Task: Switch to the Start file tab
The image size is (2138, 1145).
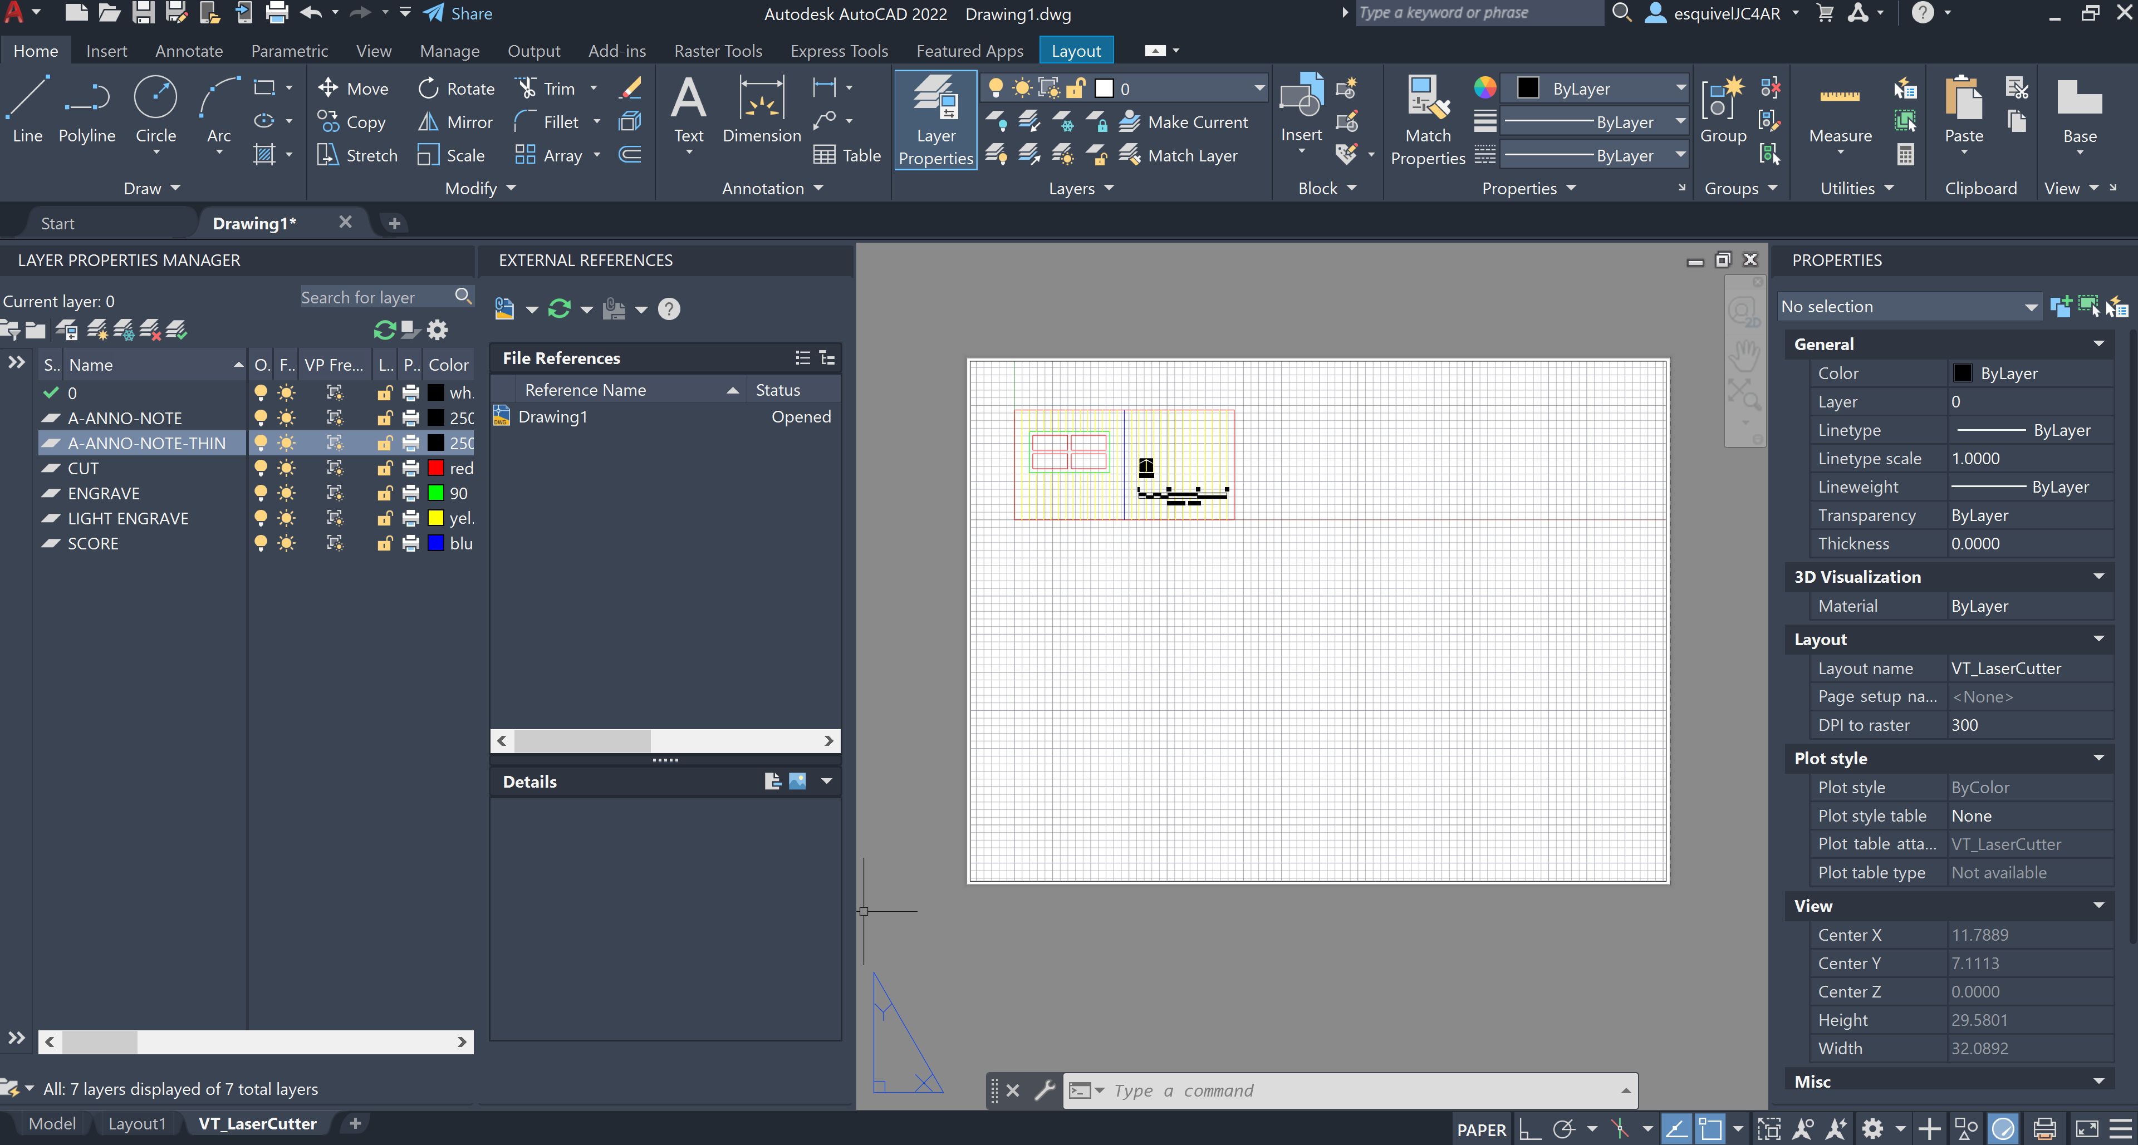Action: (57, 223)
